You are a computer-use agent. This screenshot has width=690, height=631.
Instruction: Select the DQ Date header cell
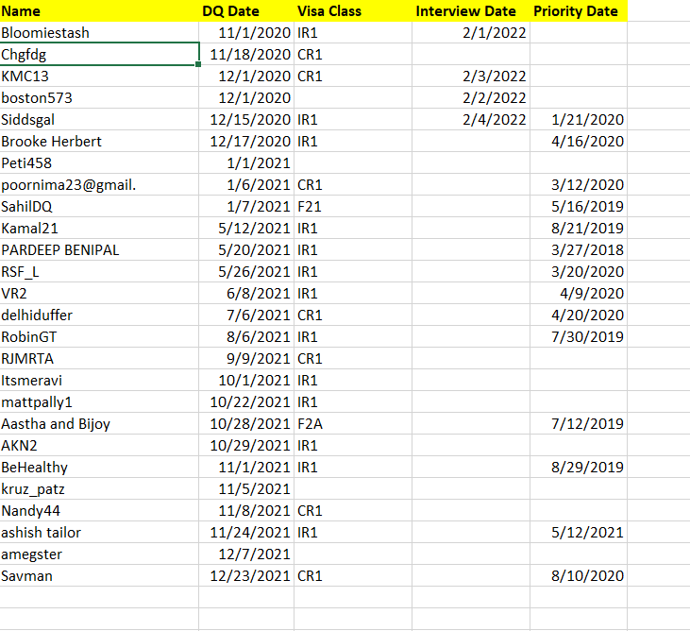[x=246, y=10]
